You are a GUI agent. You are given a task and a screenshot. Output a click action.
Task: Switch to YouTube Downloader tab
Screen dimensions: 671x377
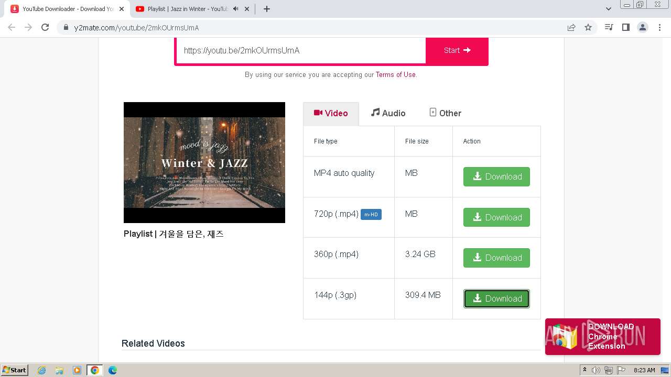(68, 9)
